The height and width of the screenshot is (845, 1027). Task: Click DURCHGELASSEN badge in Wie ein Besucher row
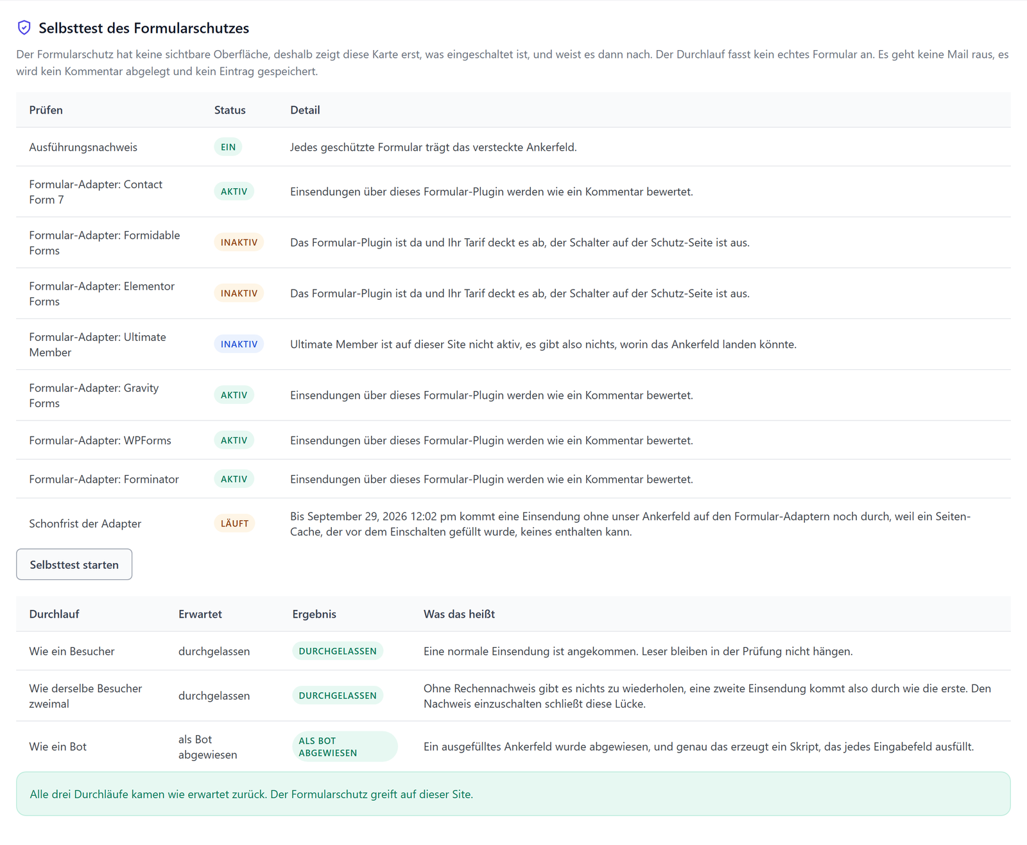(x=338, y=651)
